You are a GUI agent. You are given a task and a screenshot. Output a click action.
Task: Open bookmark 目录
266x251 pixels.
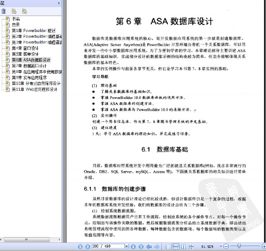pos(16,25)
